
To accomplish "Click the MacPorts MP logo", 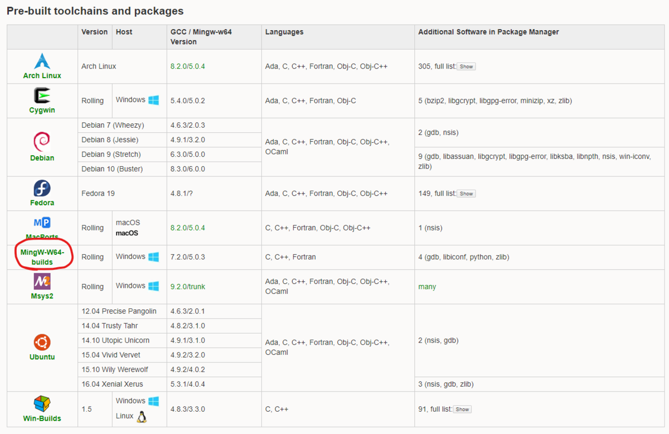I will [x=42, y=223].
